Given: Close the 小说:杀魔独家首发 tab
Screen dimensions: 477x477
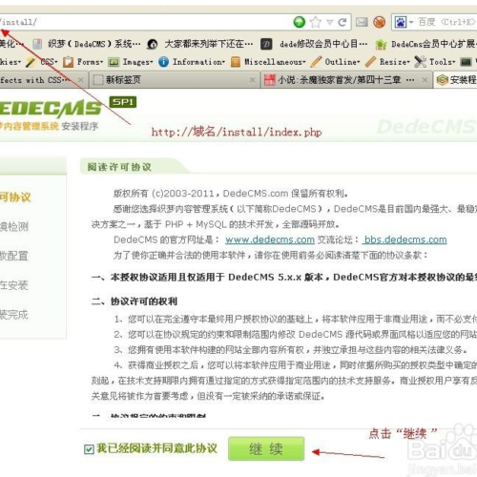Looking at the screenshot, I should pos(425,80).
